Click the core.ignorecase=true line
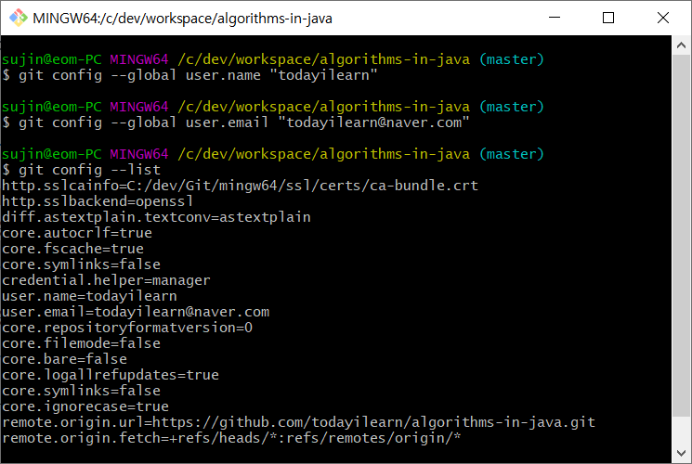 (x=85, y=406)
